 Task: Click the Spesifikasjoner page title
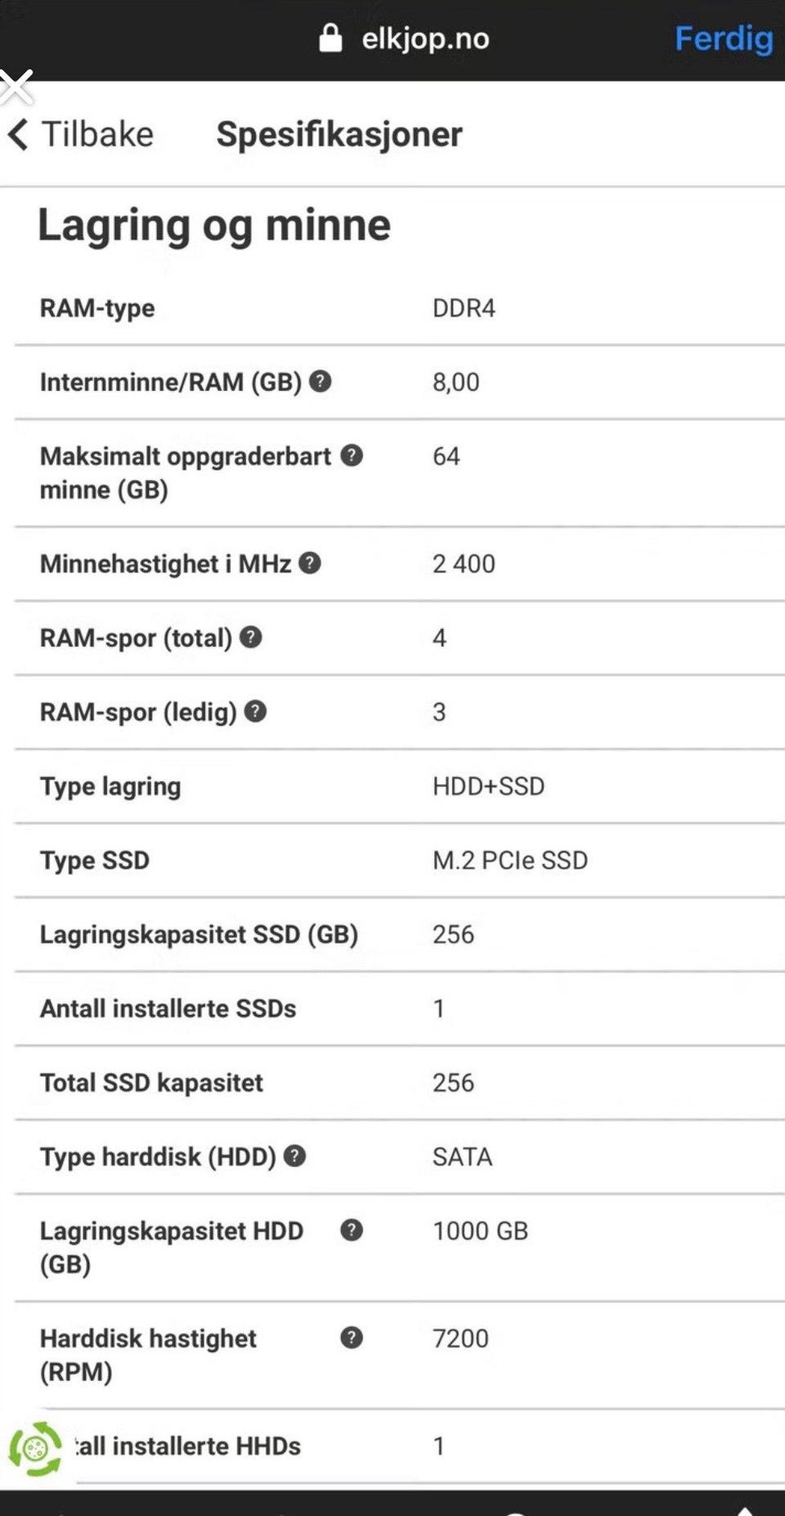pyautogui.click(x=339, y=134)
